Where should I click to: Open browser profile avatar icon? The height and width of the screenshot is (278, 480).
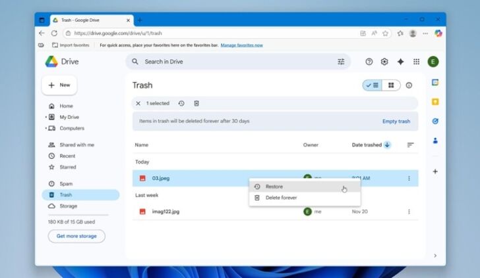(x=413, y=34)
